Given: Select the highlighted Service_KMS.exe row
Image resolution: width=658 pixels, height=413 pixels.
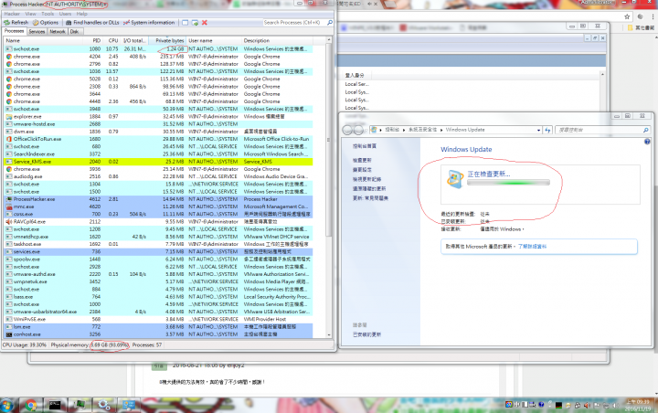Looking at the screenshot, I should click(x=158, y=162).
